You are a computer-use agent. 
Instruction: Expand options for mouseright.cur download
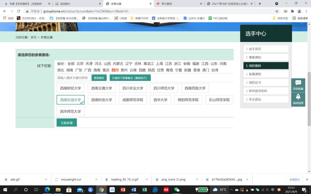96,179
